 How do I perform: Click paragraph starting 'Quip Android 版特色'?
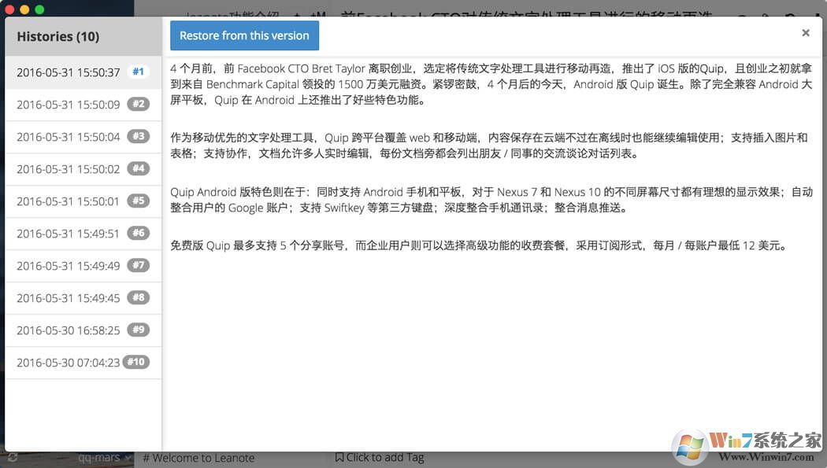click(x=491, y=200)
